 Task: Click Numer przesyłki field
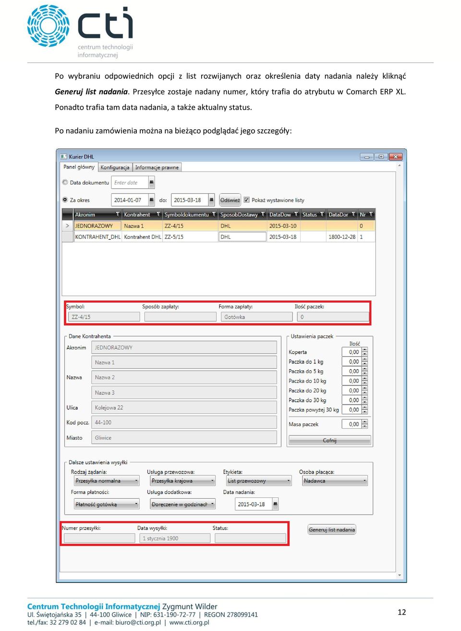pyautogui.click(x=99, y=538)
